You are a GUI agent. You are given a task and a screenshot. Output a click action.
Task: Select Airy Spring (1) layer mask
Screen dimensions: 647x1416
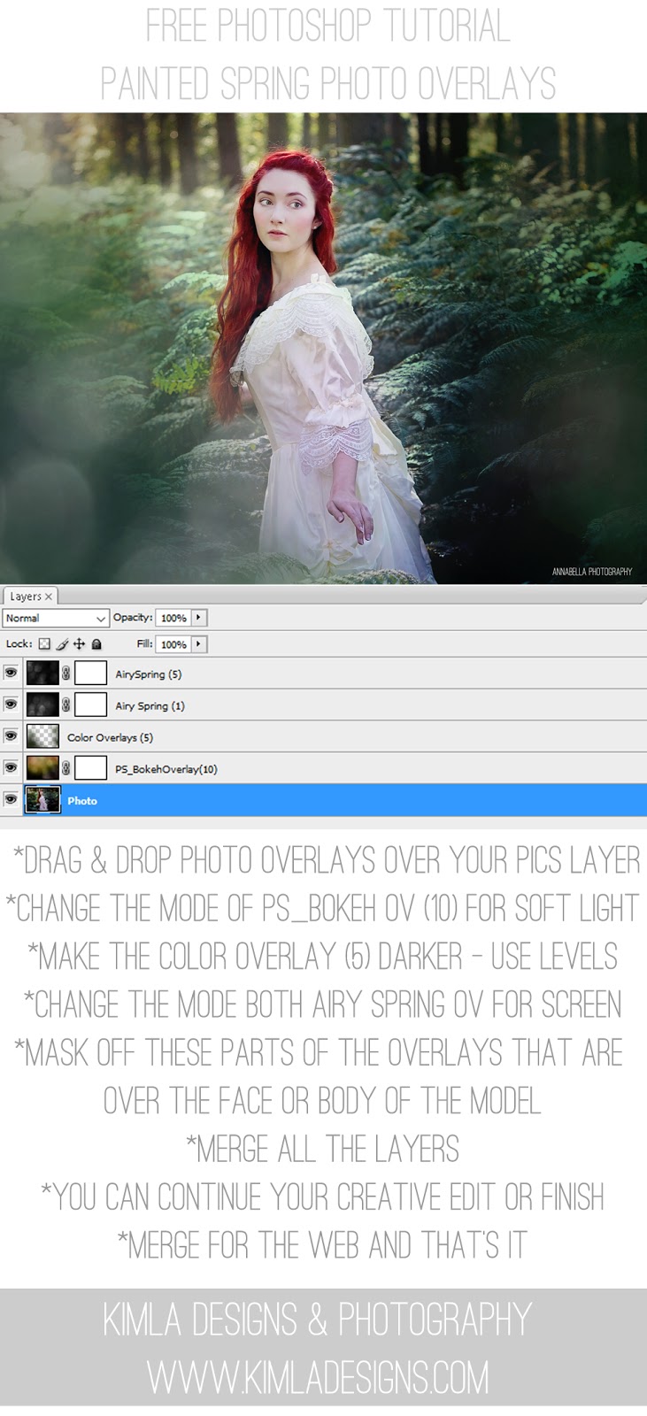(x=90, y=705)
